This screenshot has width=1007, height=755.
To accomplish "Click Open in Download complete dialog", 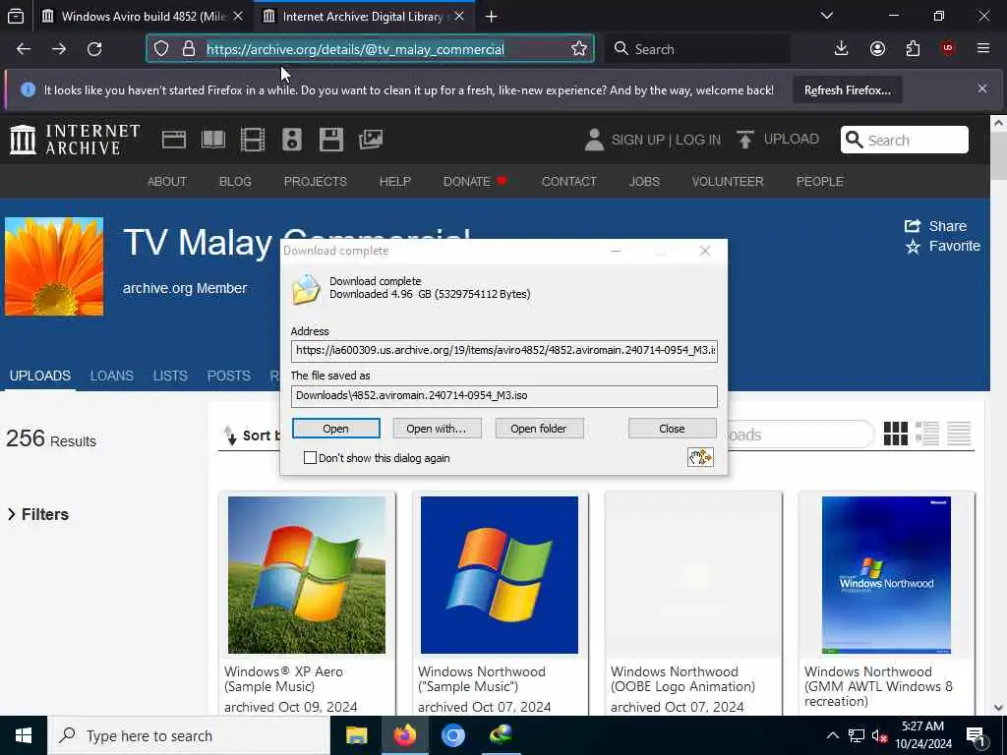I will (336, 429).
